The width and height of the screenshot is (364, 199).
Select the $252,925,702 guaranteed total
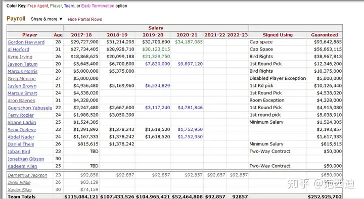[x=325, y=196]
